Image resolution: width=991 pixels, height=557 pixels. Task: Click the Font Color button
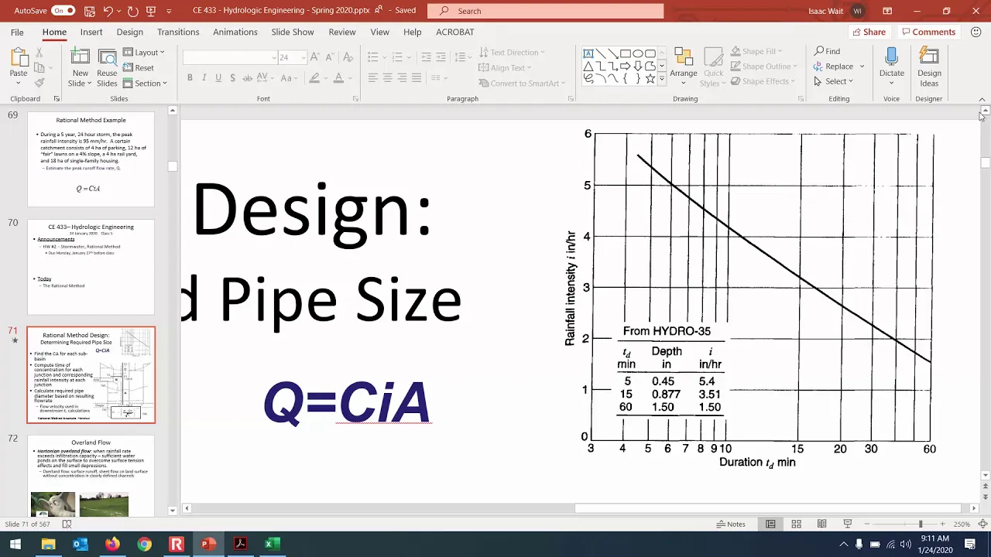click(338, 77)
